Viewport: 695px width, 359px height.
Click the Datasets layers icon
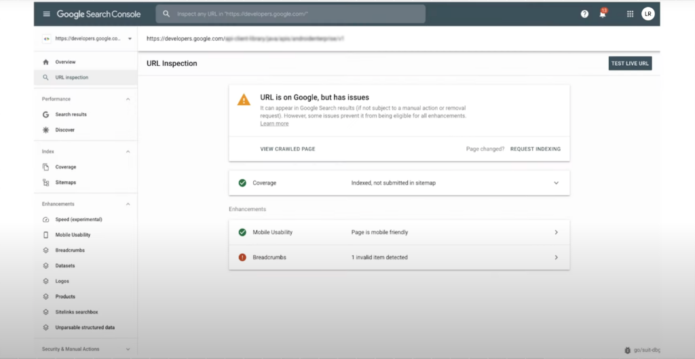pyautogui.click(x=45, y=266)
